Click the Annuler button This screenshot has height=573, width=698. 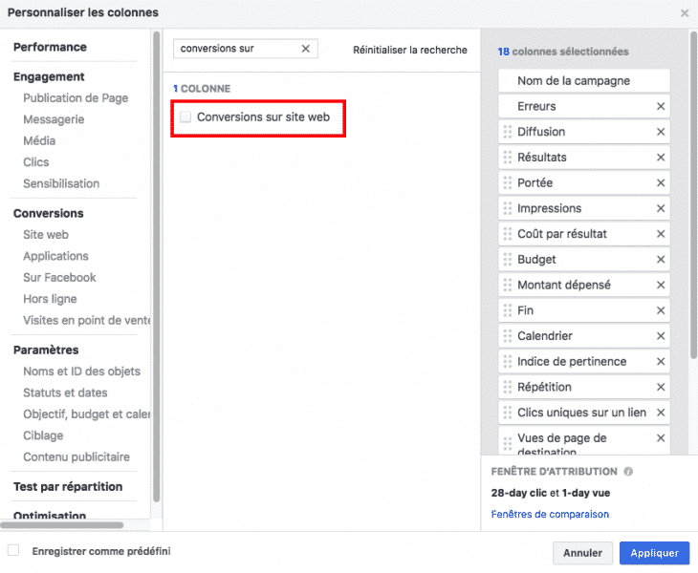[x=582, y=553]
